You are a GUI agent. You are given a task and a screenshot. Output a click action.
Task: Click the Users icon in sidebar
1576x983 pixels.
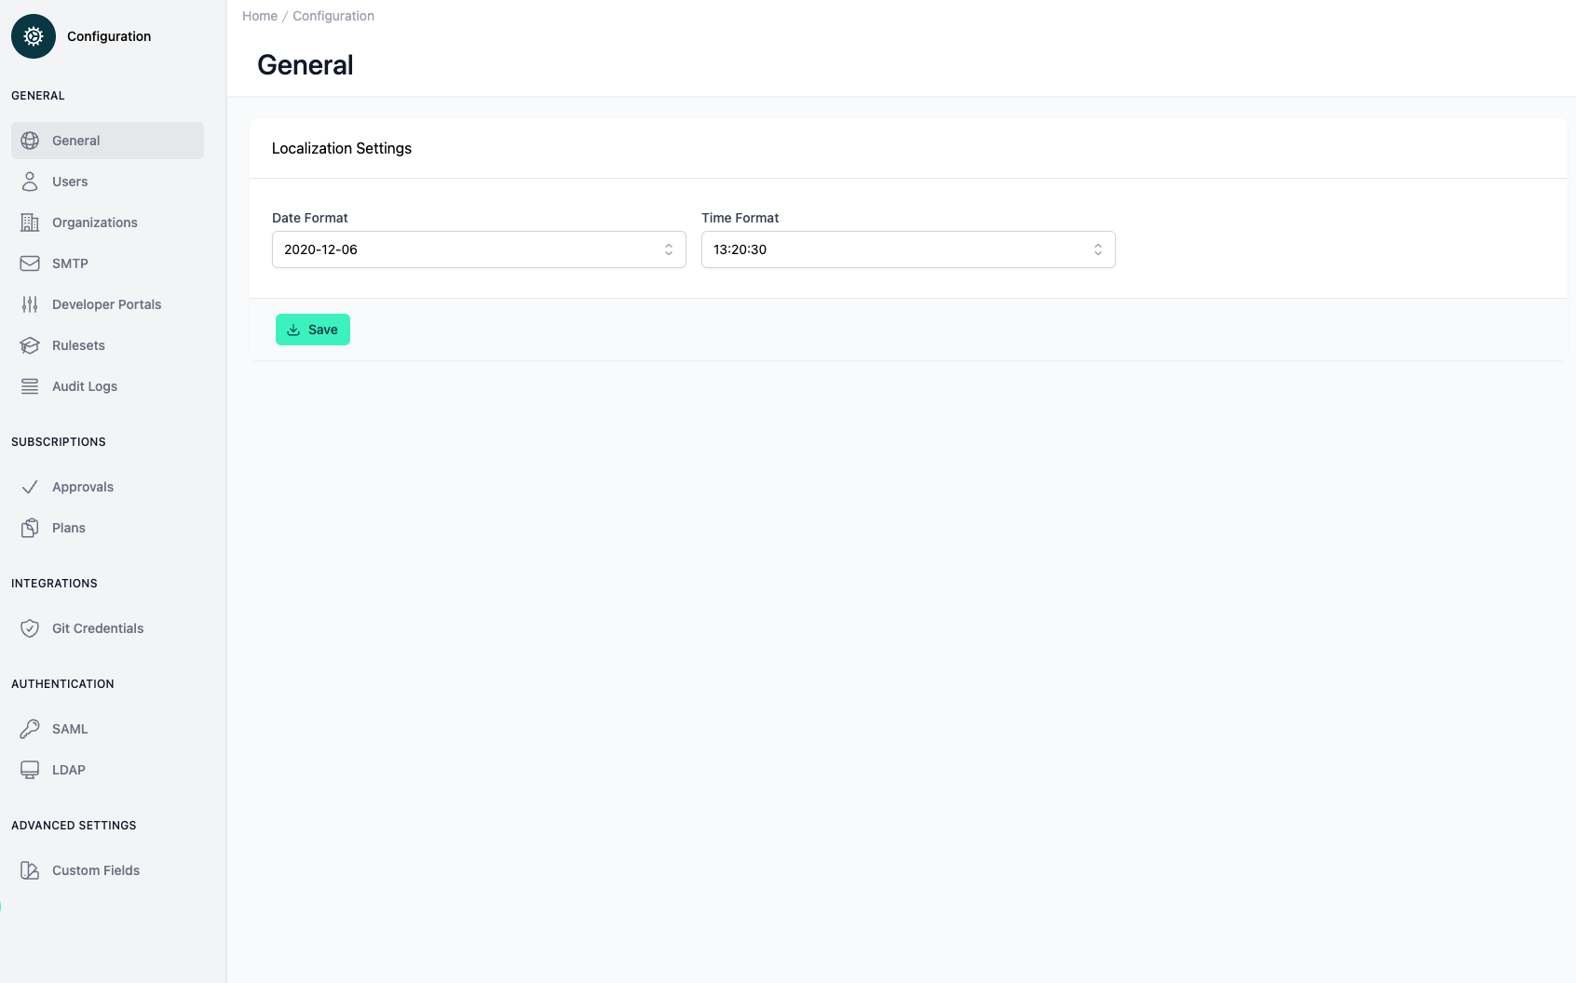coord(29,181)
